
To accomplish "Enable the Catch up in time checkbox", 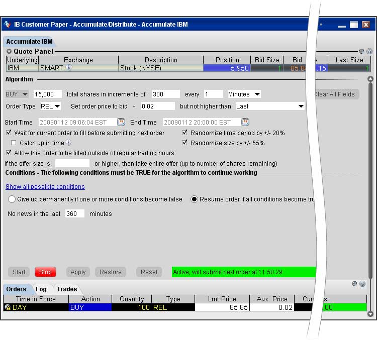I will coord(14,143).
